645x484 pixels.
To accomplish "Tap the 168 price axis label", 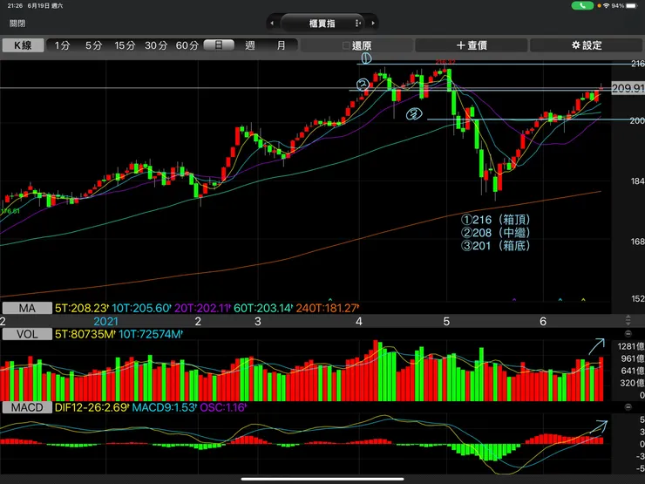I will coord(637,242).
